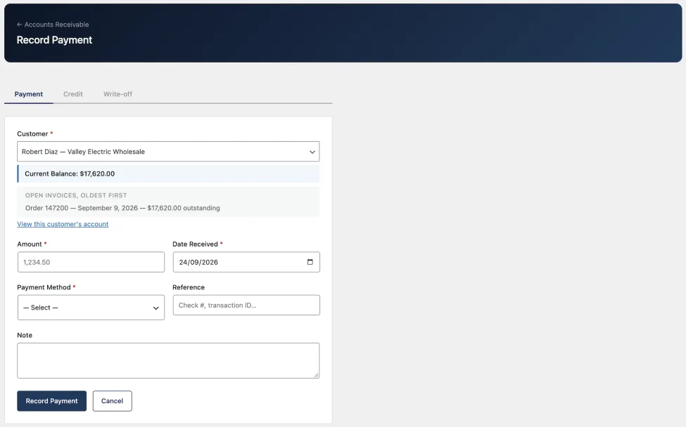Image resolution: width=686 pixels, height=427 pixels.
Task: Click the Record Payment button
Action: pyautogui.click(x=51, y=401)
